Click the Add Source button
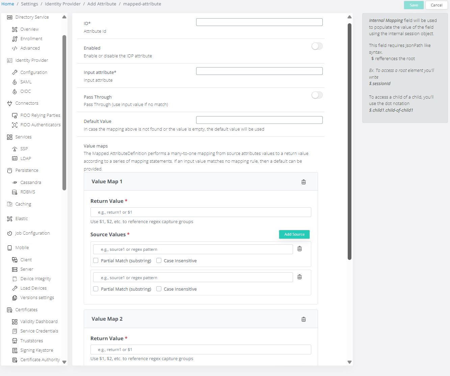450x376 pixels. (x=294, y=234)
